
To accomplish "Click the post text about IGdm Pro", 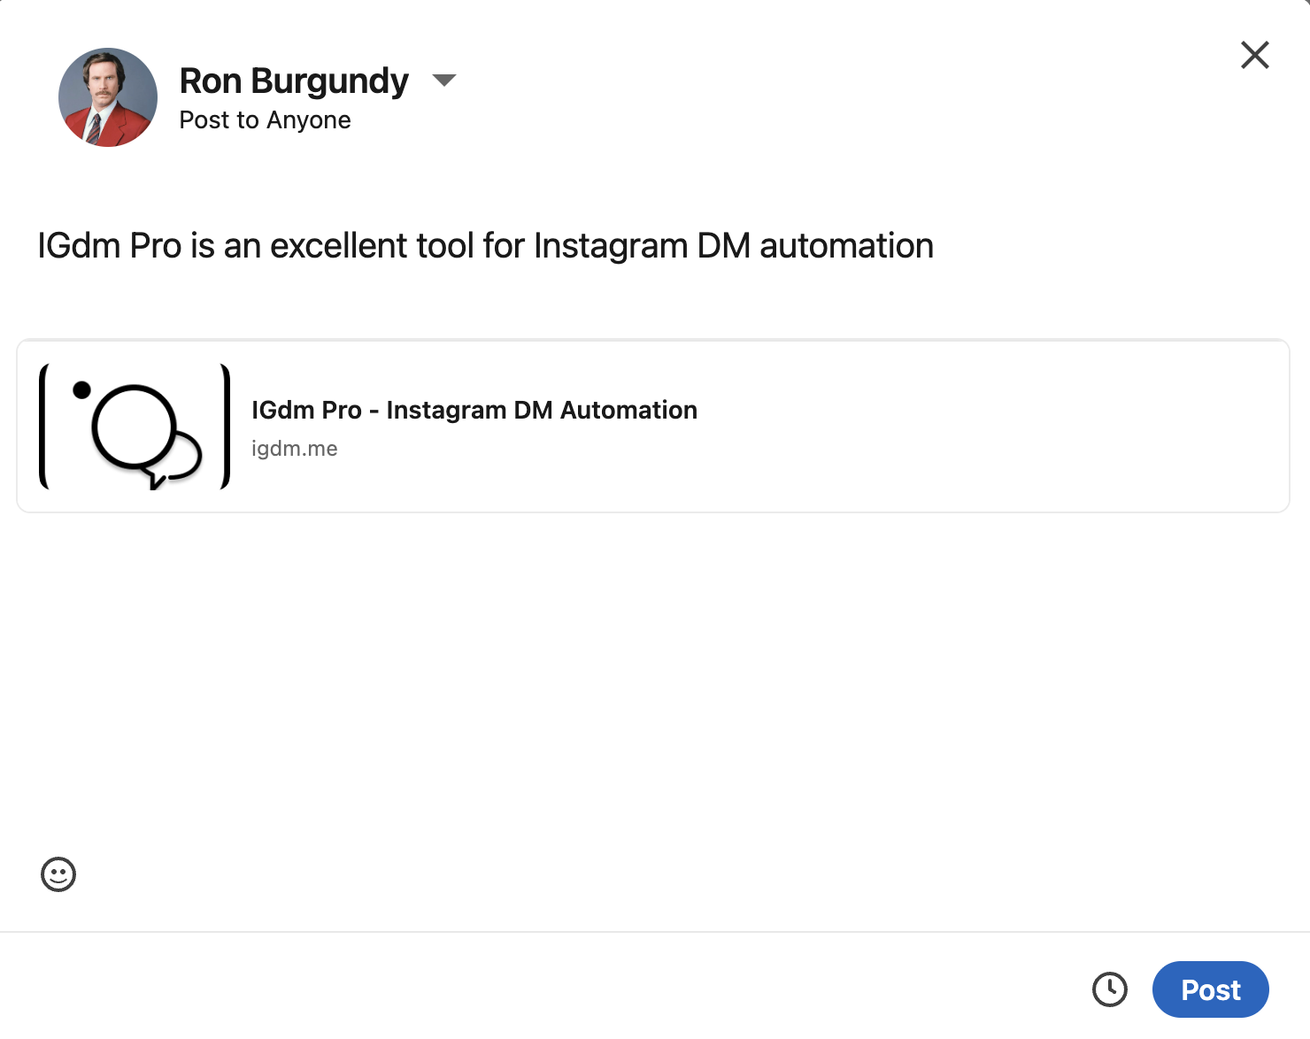I will point(485,246).
